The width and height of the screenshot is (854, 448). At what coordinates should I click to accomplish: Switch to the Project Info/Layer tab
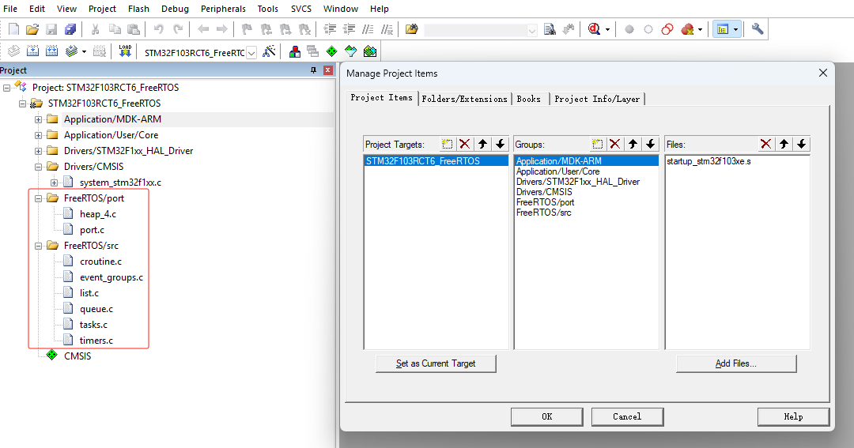[x=597, y=99]
